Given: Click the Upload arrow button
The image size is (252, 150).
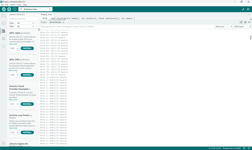Looking at the screenshot, I should click(x=9, y=9).
